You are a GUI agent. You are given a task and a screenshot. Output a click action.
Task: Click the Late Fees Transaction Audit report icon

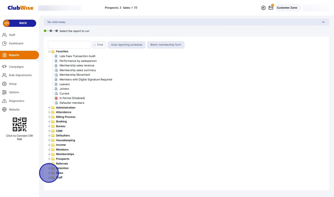click(x=56, y=56)
